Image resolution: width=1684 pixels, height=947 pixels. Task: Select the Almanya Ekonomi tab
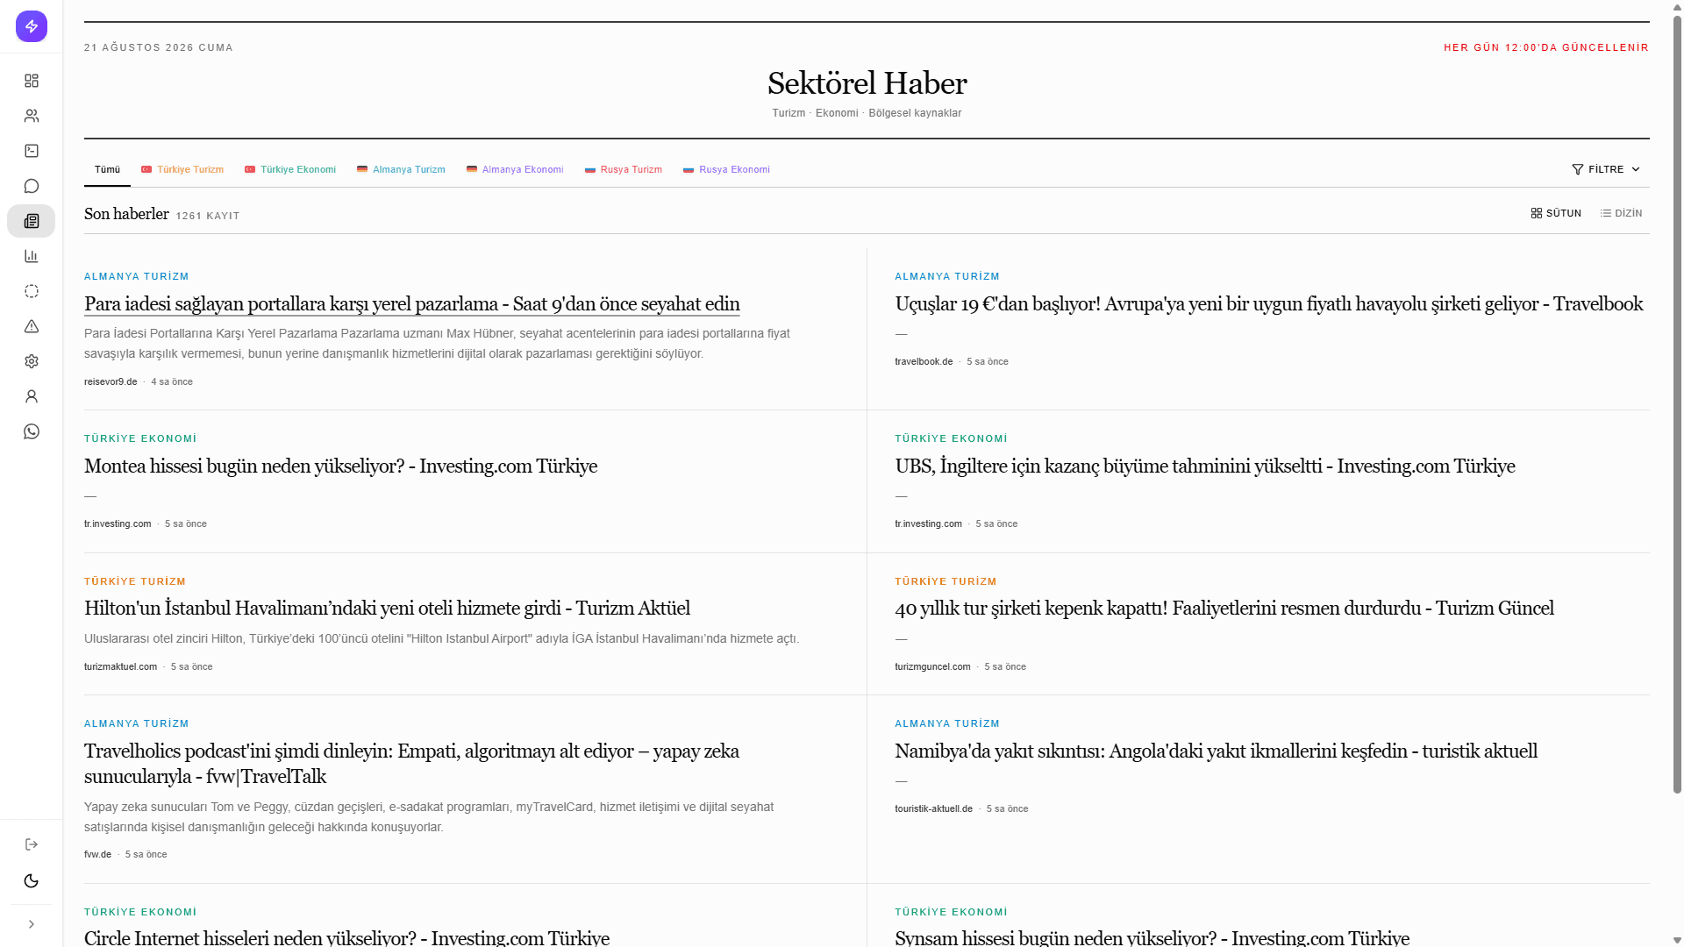(515, 169)
